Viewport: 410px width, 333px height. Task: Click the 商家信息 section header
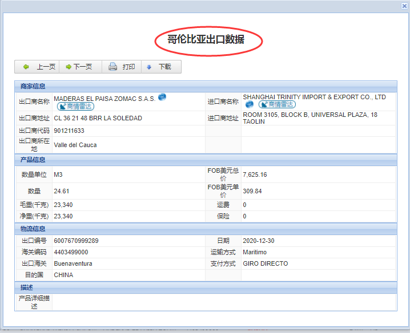point(33,87)
